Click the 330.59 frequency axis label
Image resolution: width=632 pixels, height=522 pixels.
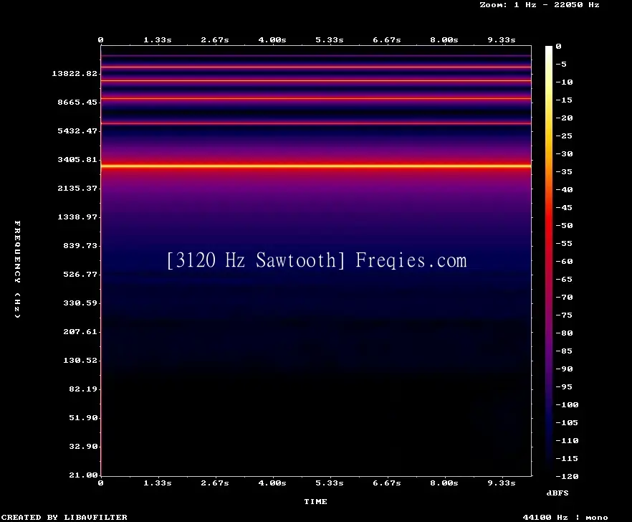80,303
